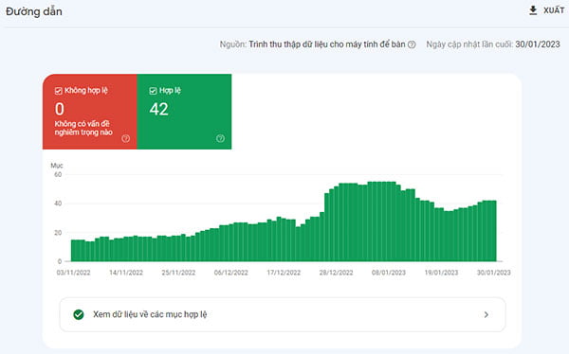Click the desktop crawler source label text
Screen dimensions: 569x354
(327, 44)
